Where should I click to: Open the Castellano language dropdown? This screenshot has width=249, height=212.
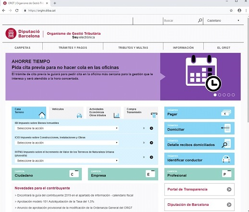click(223, 21)
